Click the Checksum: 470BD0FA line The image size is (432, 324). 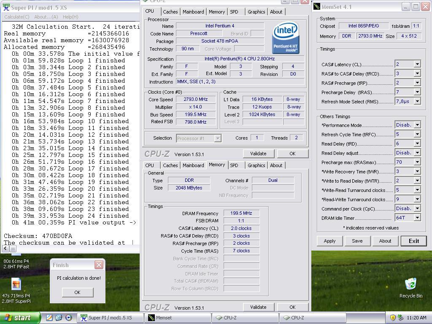coord(38,236)
